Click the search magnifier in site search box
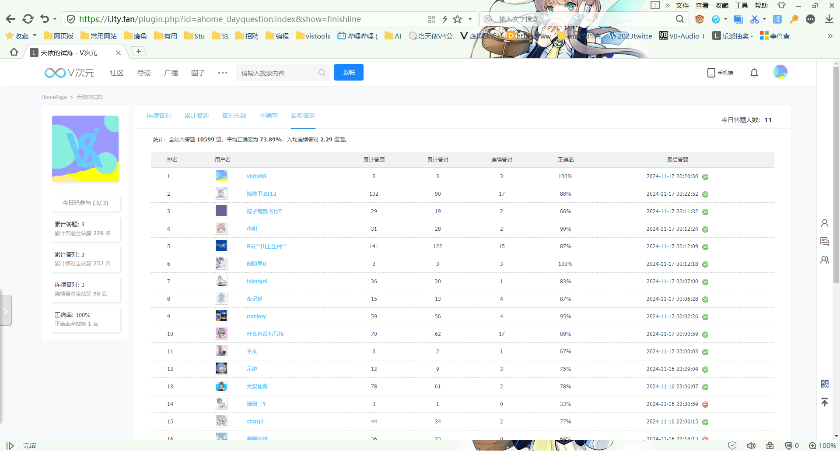Image resolution: width=840 pixels, height=451 pixels. [322, 73]
